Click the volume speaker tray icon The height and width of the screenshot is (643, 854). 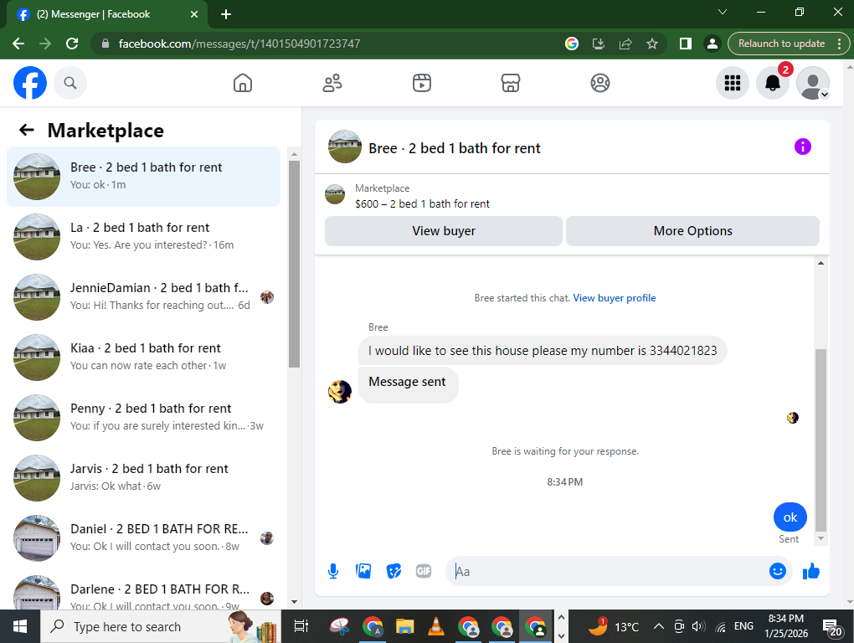coord(698,626)
